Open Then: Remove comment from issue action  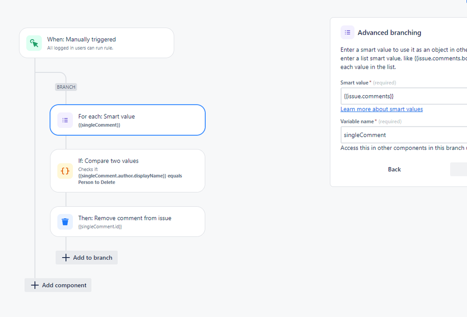128,222
